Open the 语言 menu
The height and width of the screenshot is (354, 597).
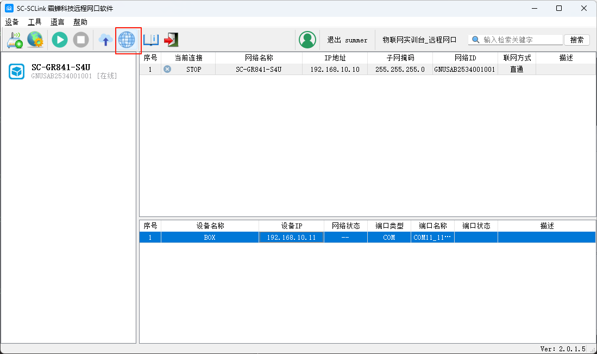(58, 22)
